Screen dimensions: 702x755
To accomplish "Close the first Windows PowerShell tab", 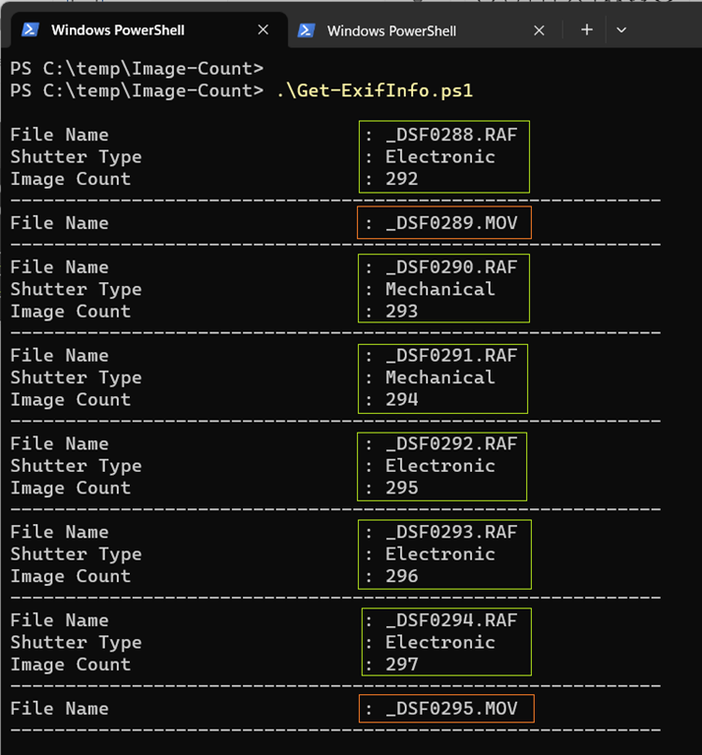I will click(263, 30).
